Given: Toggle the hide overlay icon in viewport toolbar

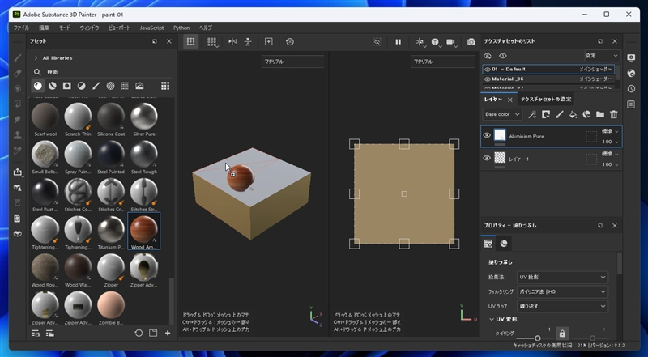Looking at the screenshot, I should (377, 42).
